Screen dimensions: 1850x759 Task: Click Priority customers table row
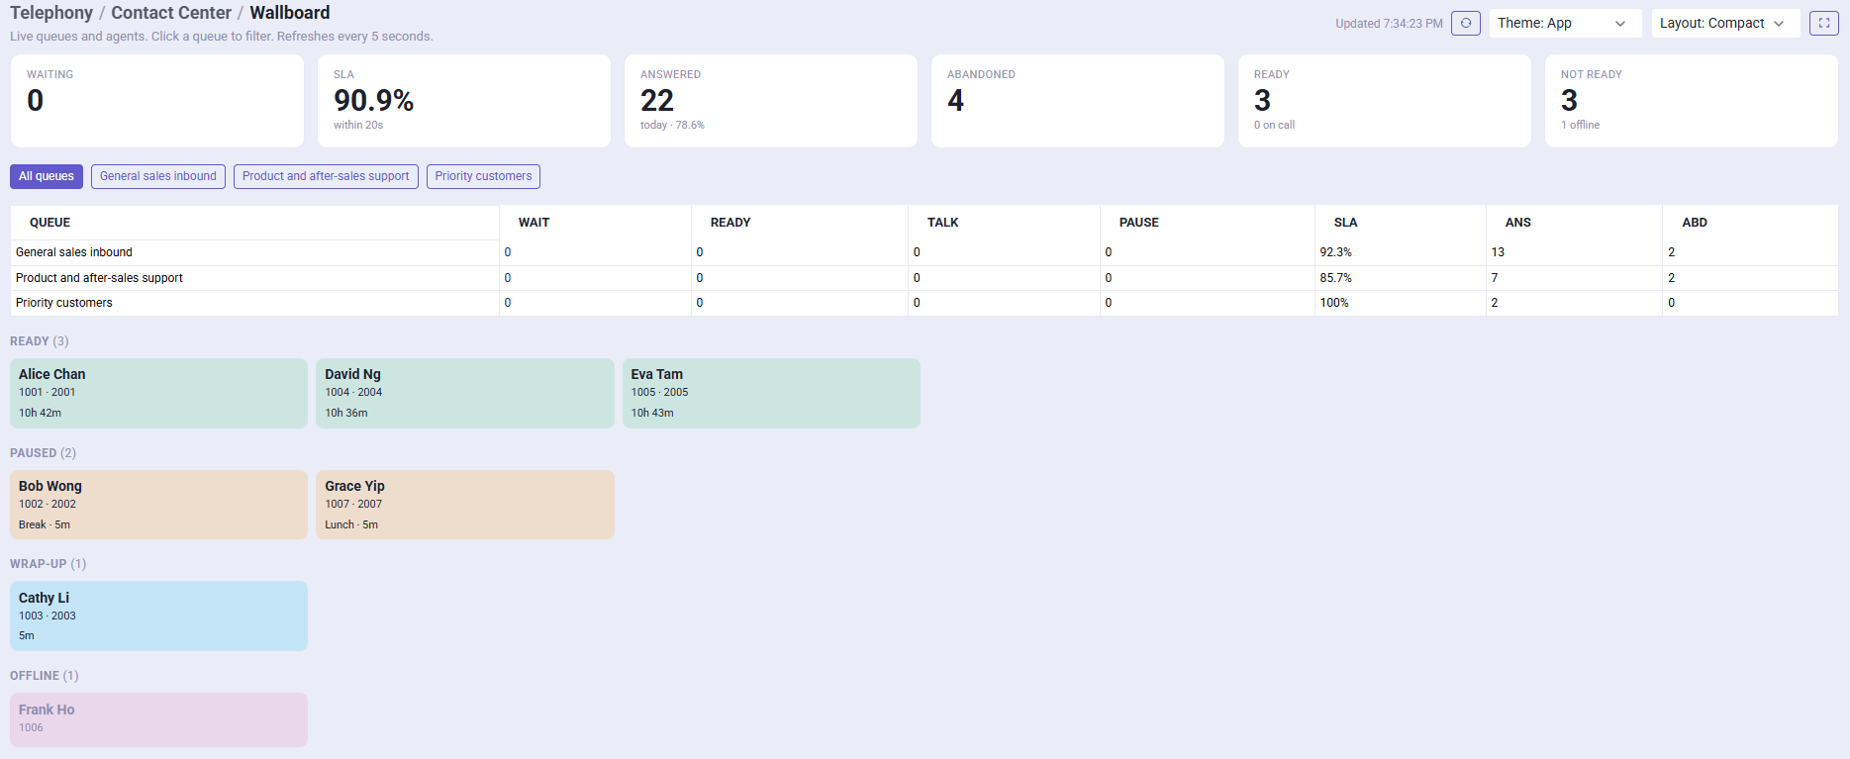tap(924, 303)
